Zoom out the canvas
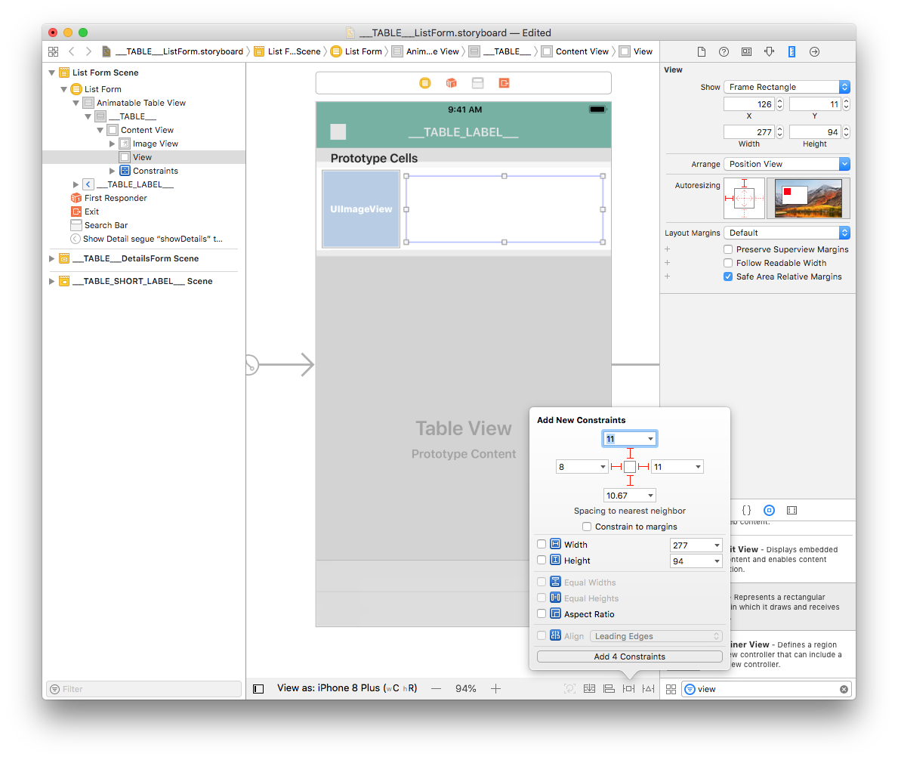Screen dimensions: 898x760 (x=437, y=688)
